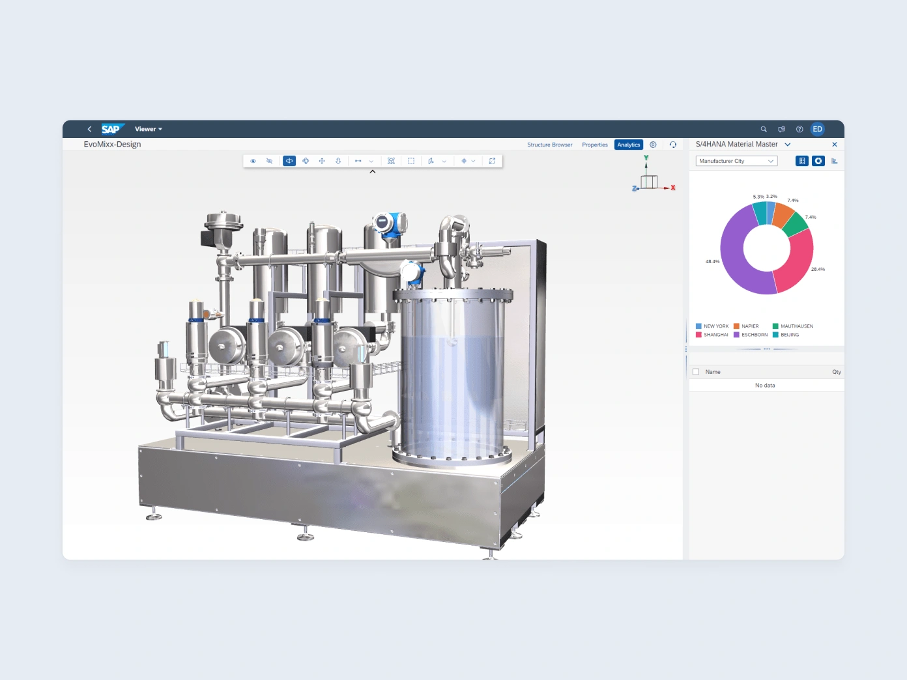Click the SAP logo
The width and height of the screenshot is (907, 680).
tap(112, 129)
